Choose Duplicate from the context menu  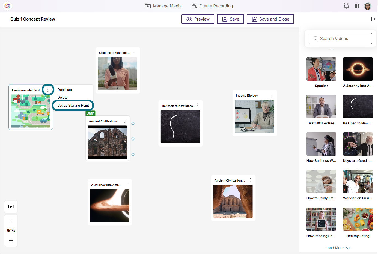pos(65,90)
